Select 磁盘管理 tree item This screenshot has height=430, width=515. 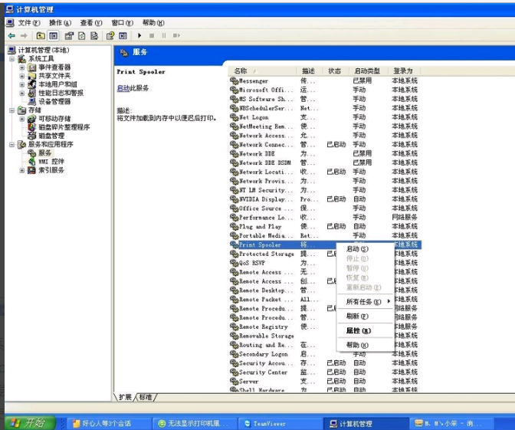[51, 136]
